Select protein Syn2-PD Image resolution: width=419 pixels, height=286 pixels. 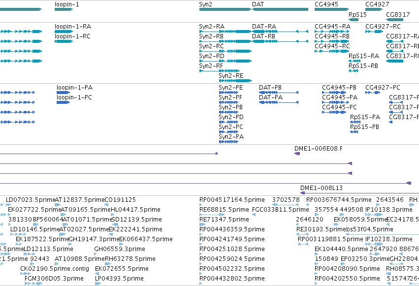228,122
